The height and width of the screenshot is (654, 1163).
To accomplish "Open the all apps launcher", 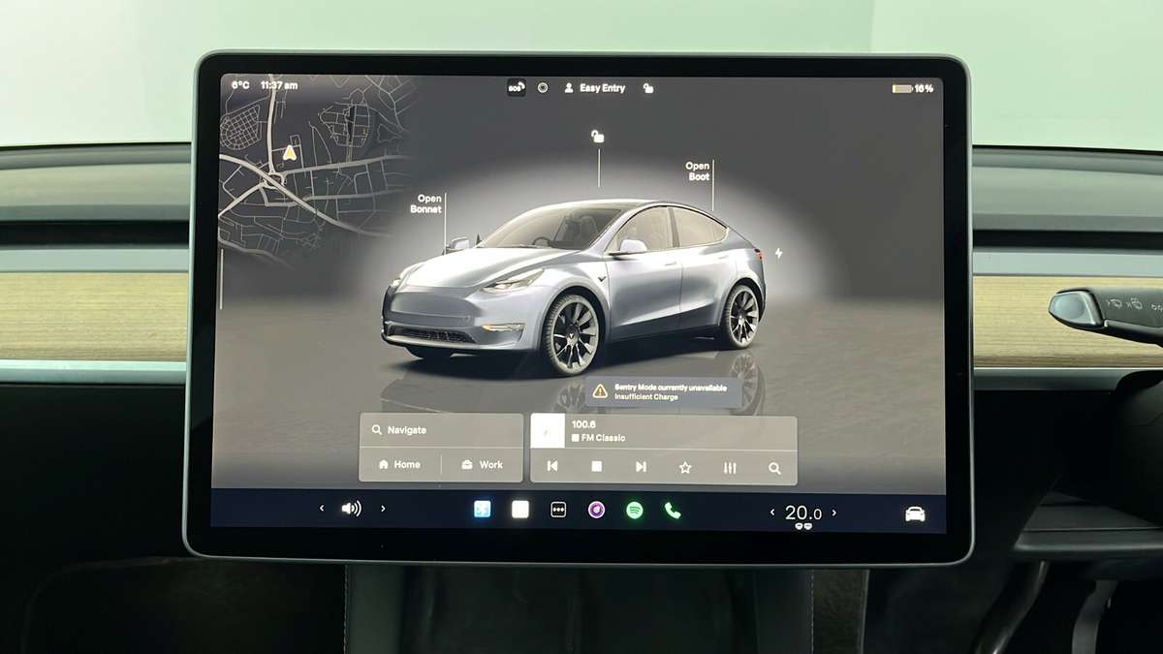I will click(x=558, y=510).
